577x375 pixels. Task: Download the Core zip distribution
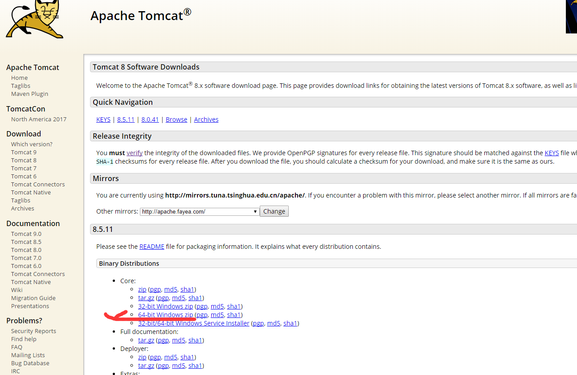tap(142, 289)
